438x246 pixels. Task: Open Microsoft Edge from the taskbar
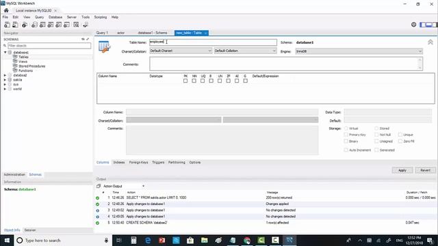pyautogui.click(x=148, y=240)
